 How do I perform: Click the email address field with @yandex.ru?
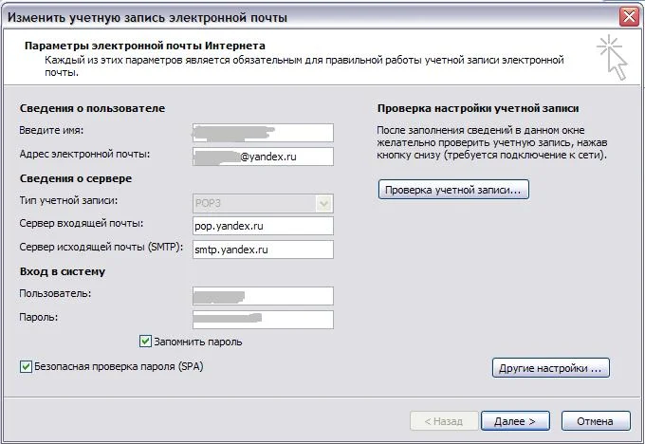tap(263, 156)
